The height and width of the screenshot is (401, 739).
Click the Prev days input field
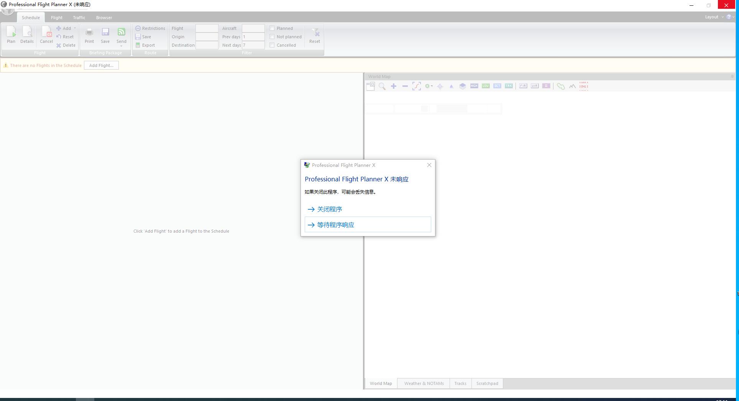[253, 37]
